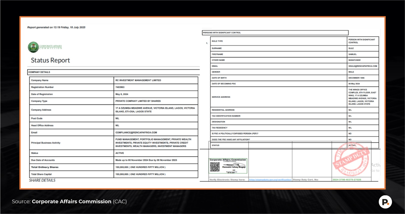Click the Source: Corporate Affairs Commission caption
The image size is (405, 214).
[69, 202]
